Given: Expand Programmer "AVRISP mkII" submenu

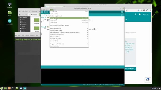Looking at the screenshot, I should pyautogui.click(x=69, y=44).
